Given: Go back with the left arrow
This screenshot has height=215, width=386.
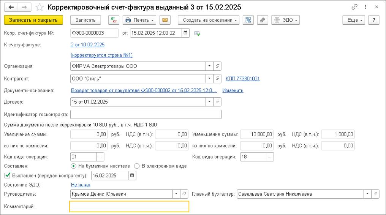Looking at the screenshot, I should click(x=11, y=7).
